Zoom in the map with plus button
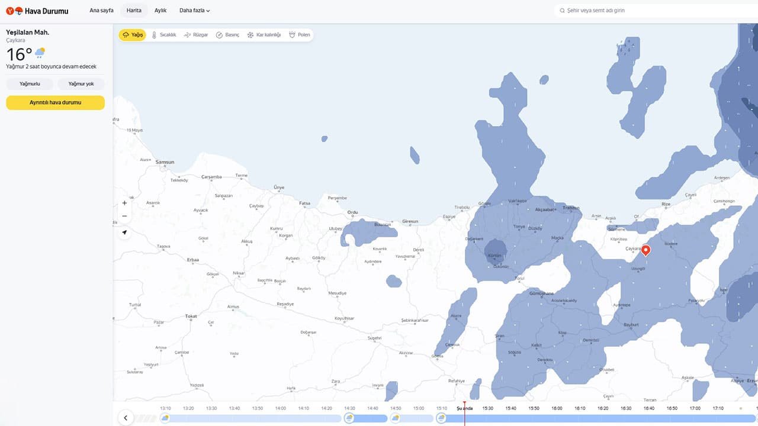 point(124,203)
